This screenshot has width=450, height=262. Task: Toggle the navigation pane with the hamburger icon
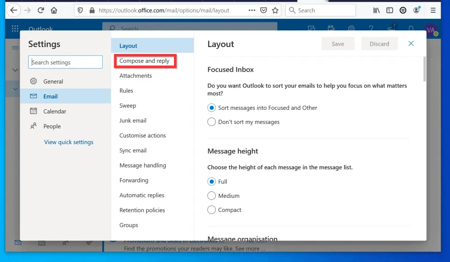click(15, 47)
